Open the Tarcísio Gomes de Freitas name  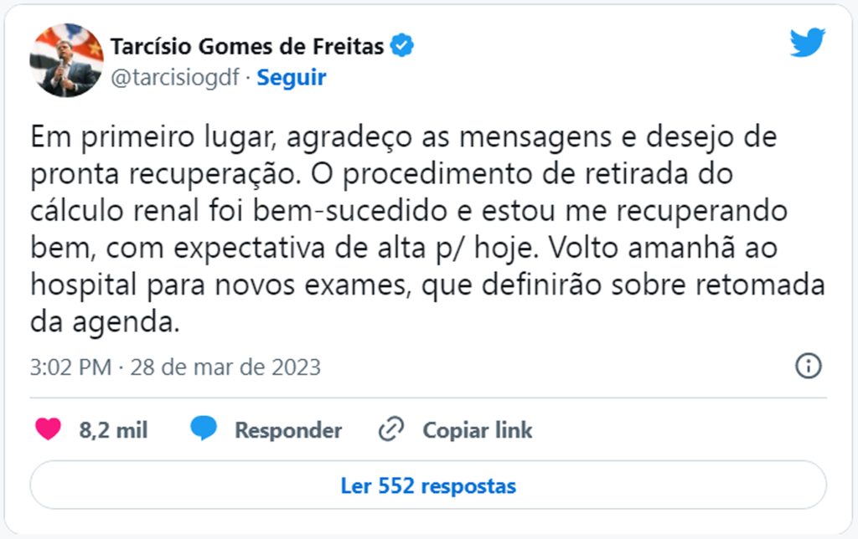(x=247, y=47)
